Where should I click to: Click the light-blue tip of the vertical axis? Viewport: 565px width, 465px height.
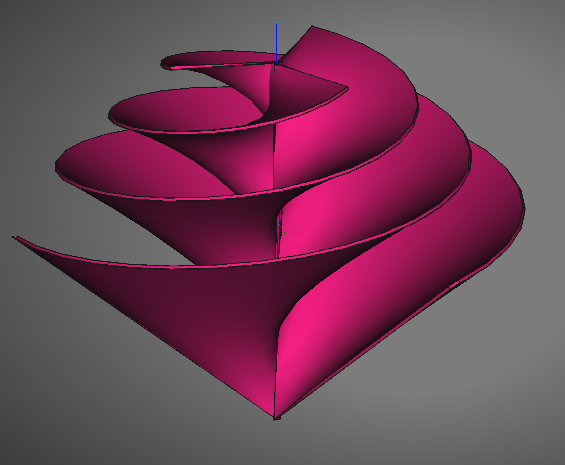tap(276, 22)
